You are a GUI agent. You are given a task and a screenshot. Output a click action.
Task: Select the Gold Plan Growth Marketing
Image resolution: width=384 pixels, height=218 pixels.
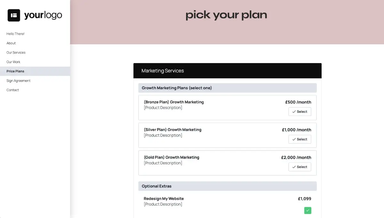pos(300,167)
